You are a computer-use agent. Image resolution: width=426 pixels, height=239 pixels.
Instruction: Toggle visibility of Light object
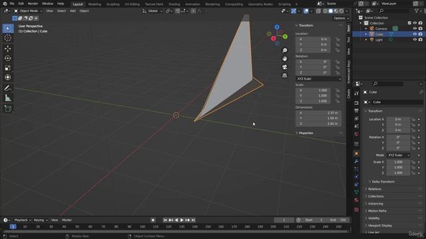click(x=415, y=40)
